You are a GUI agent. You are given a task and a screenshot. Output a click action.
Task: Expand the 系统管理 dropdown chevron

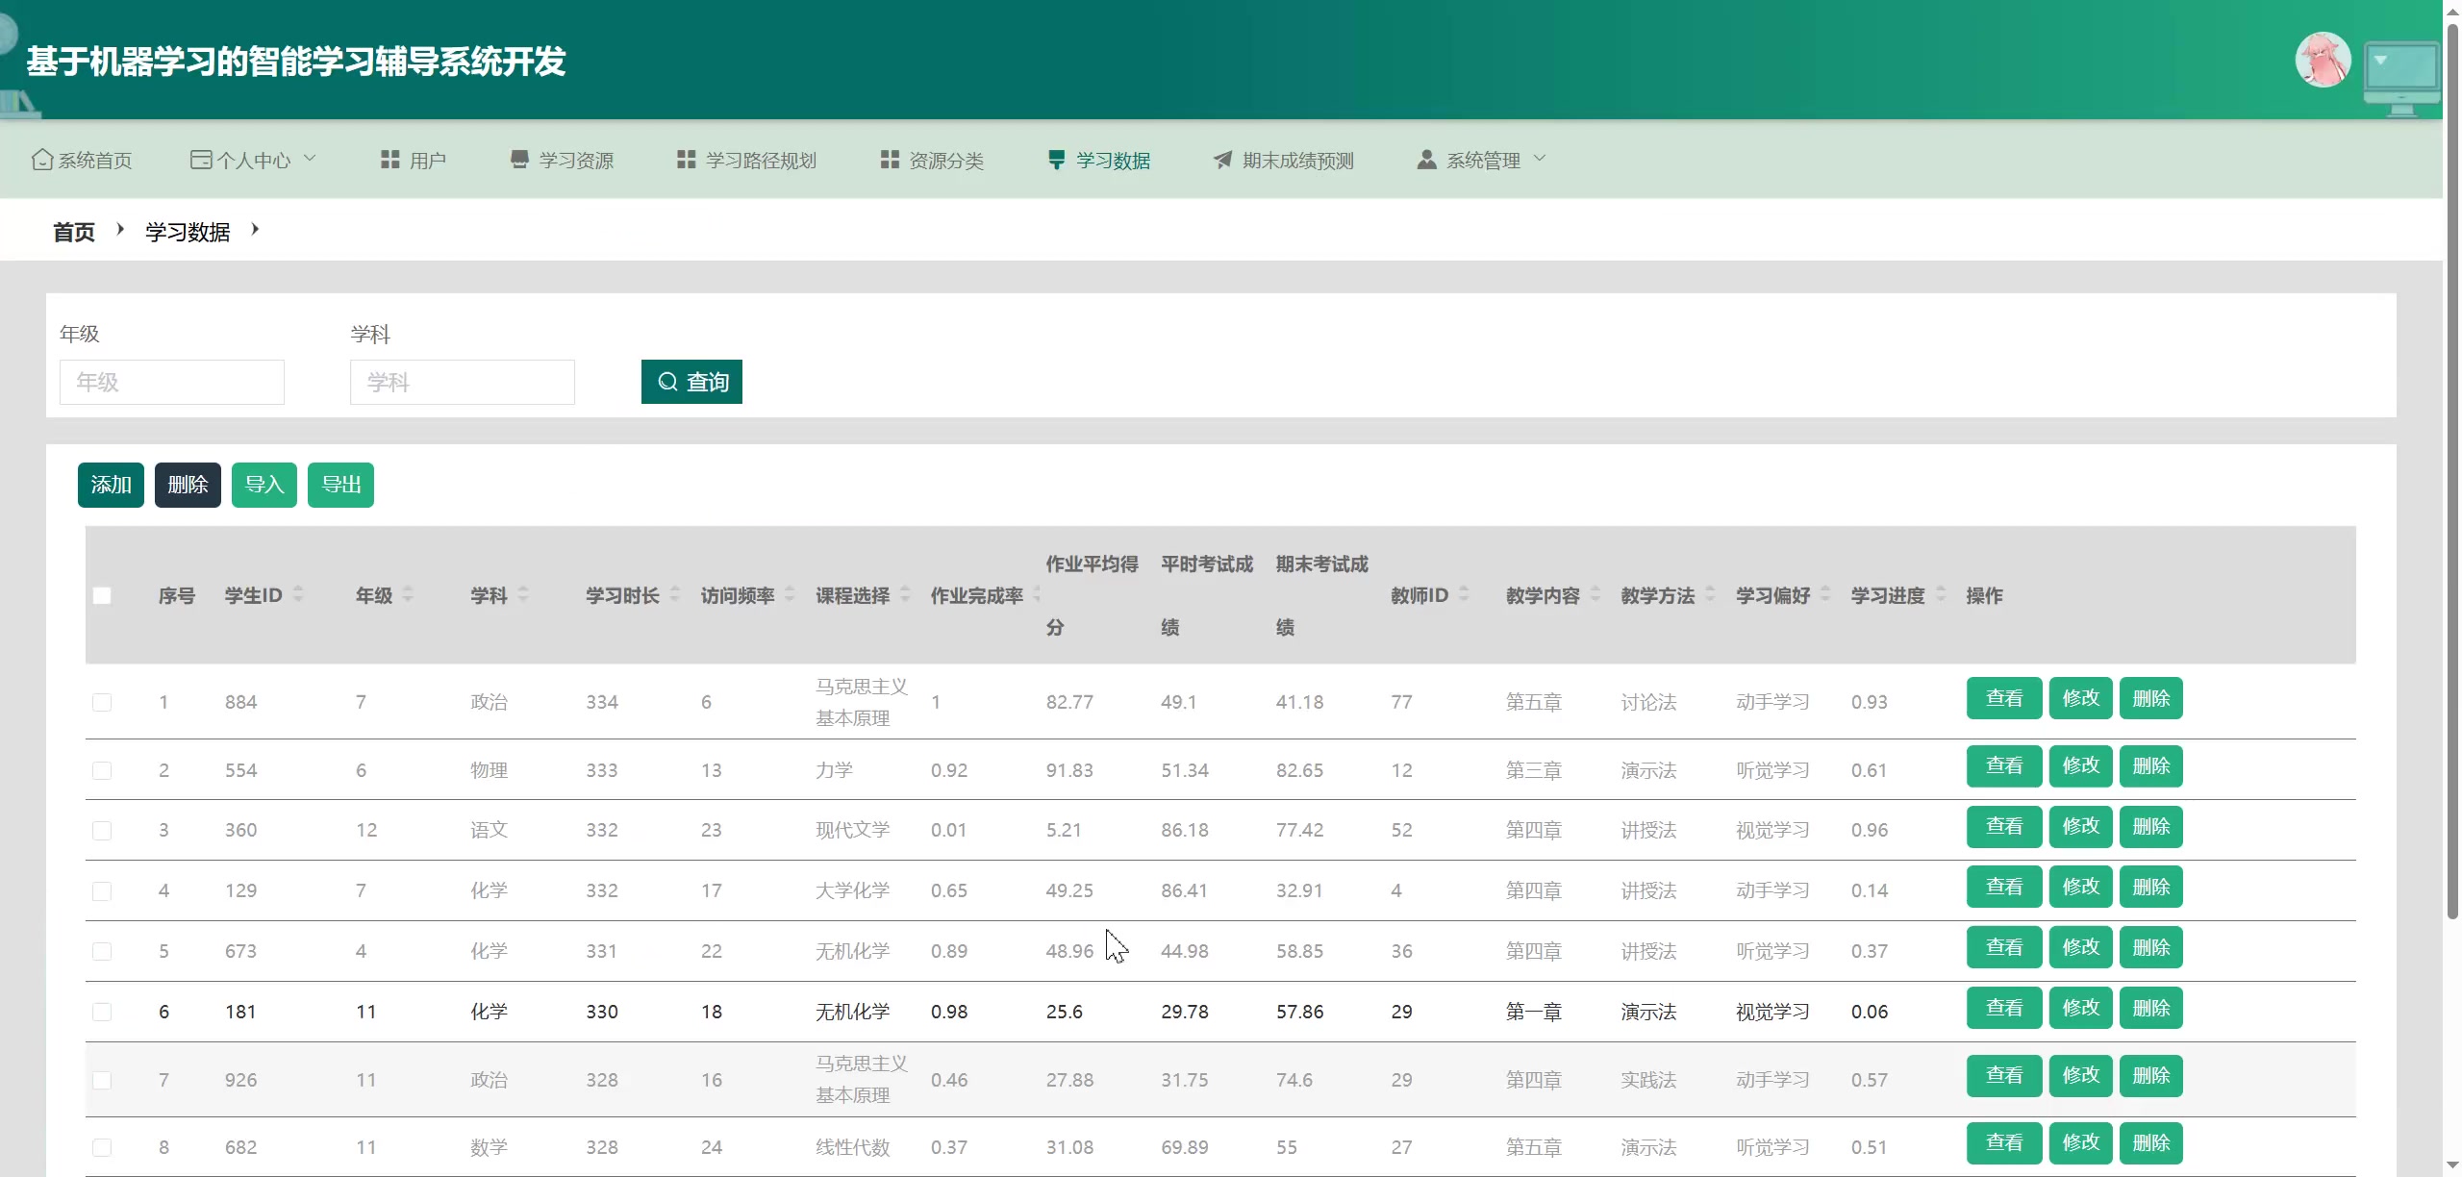coord(1540,159)
